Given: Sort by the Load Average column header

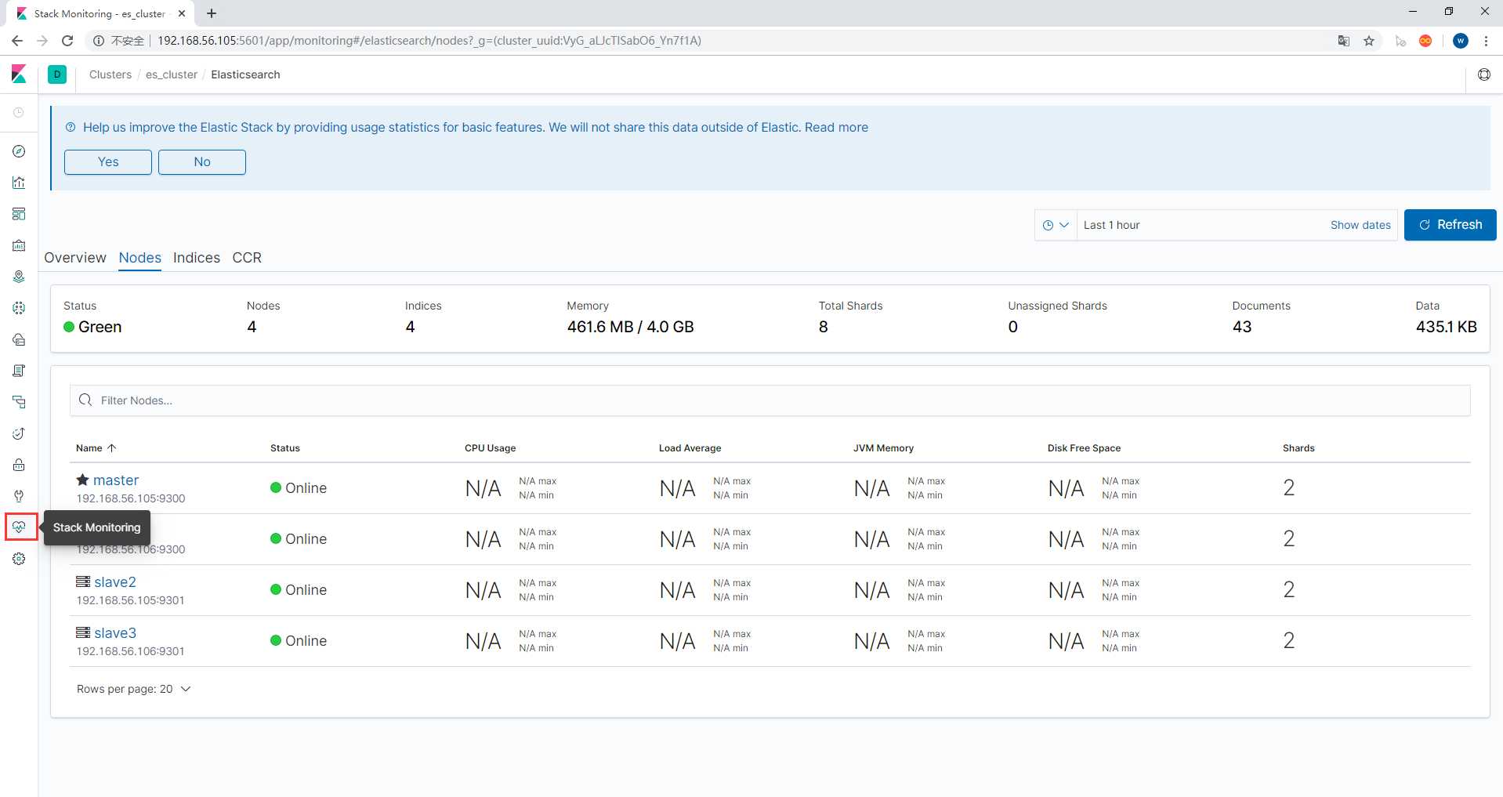Looking at the screenshot, I should click(x=690, y=448).
